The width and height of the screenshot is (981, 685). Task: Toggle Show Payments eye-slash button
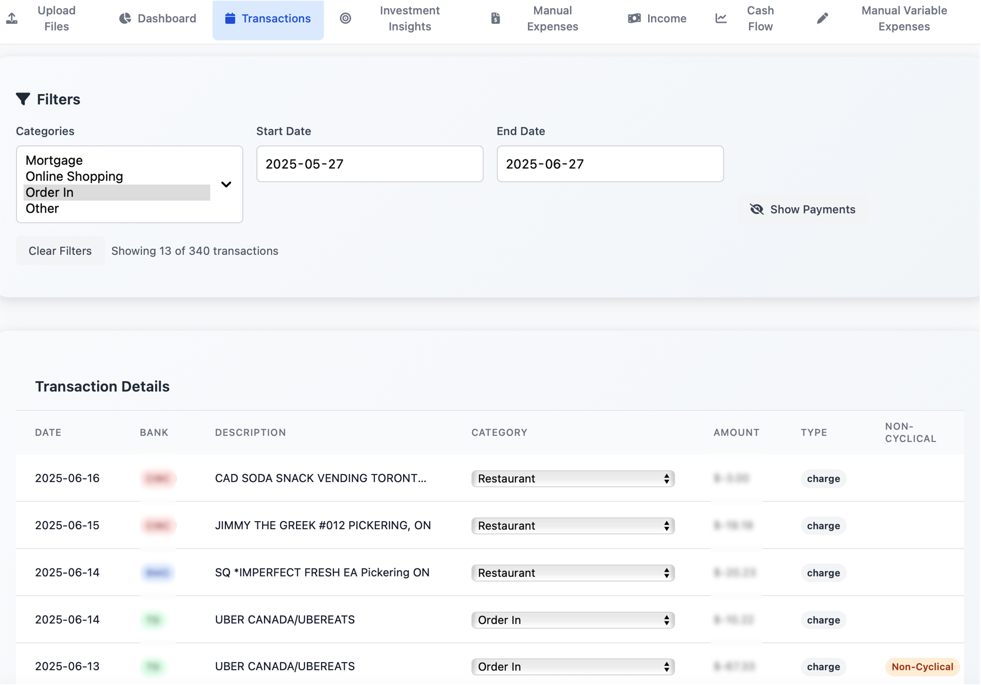803,209
